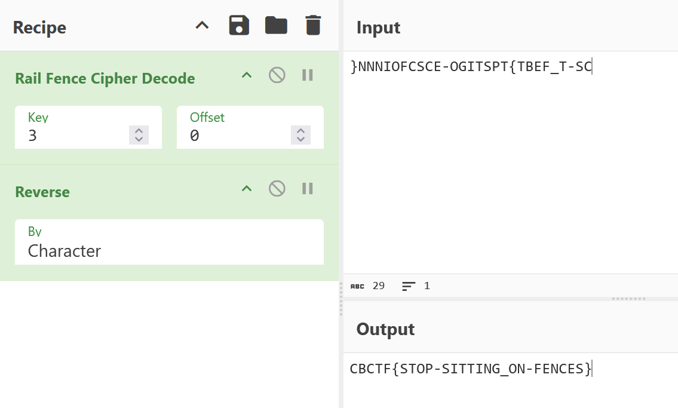Save the current recipe
This screenshot has height=408, width=678.
coord(239,25)
